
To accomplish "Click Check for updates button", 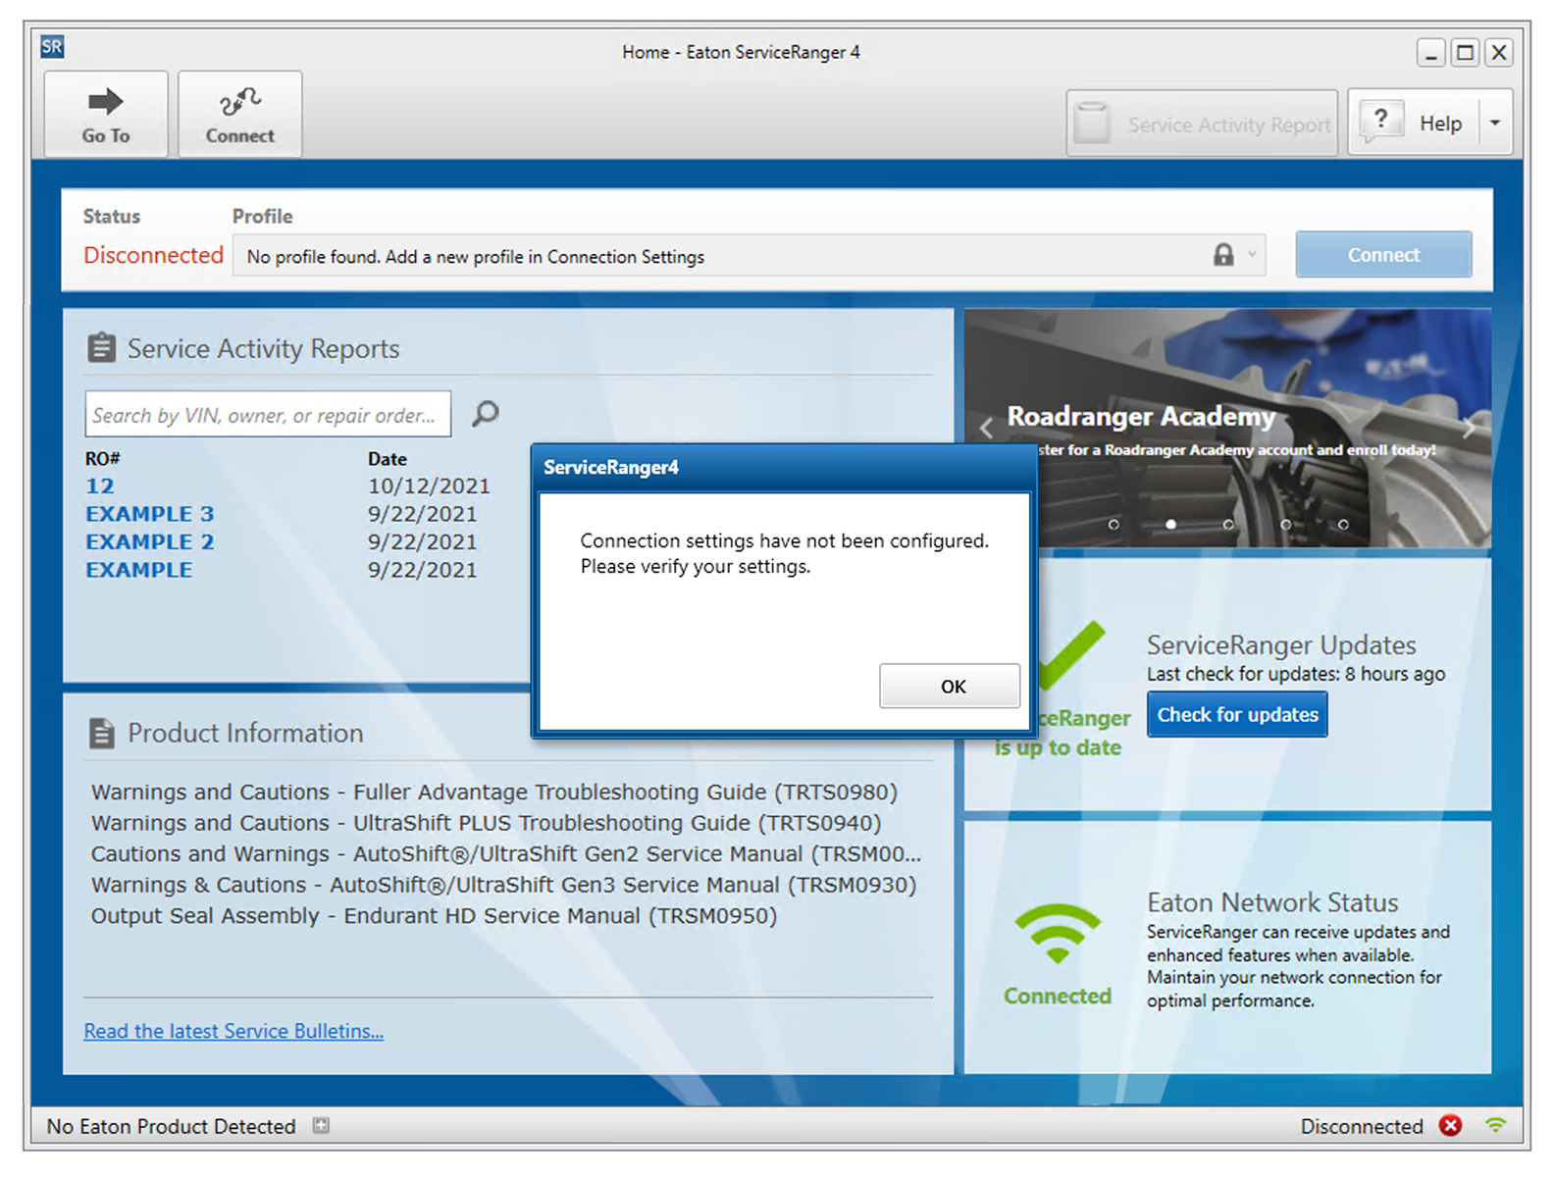I will pyautogui.click(x=1237, y=714).
